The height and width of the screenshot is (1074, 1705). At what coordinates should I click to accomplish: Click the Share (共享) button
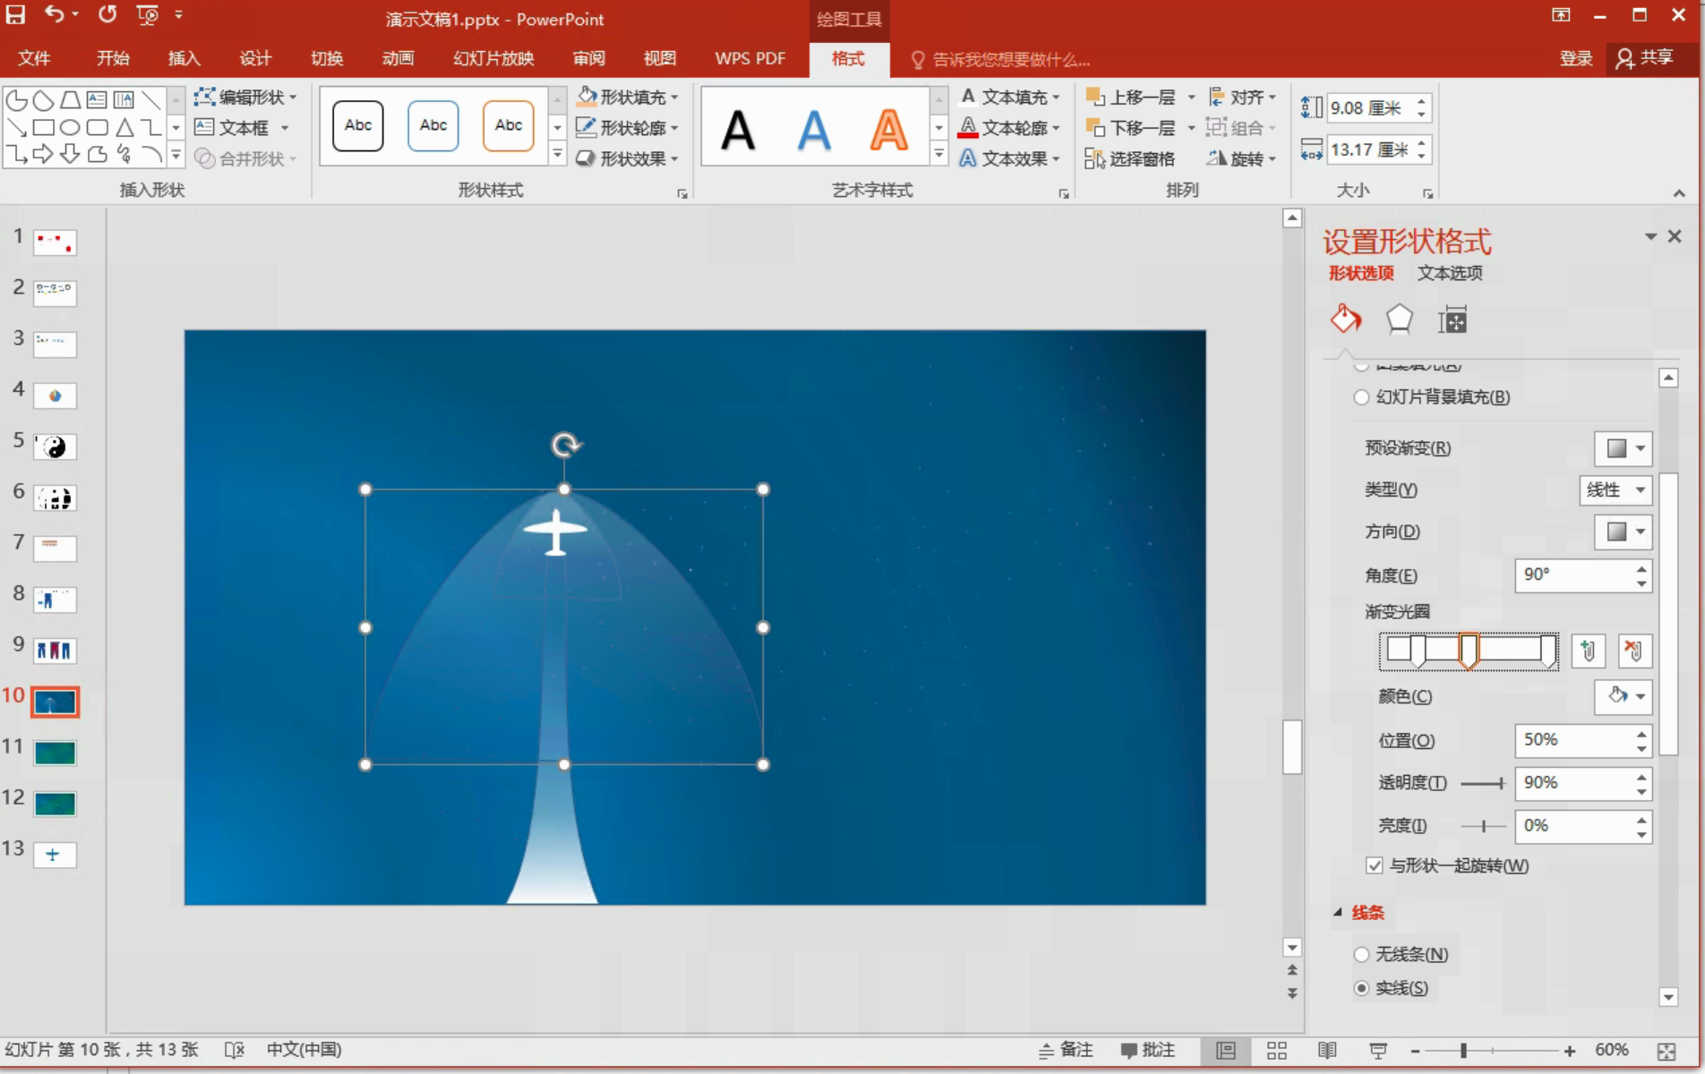[1645, 58]
